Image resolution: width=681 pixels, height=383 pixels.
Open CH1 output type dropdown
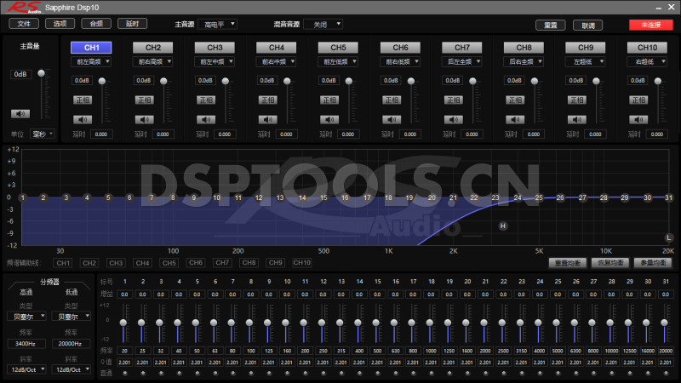click(x=91, y=61)
